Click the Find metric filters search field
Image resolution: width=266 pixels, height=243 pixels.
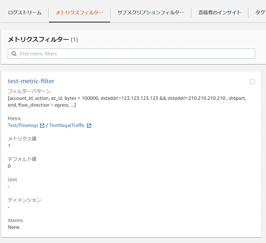pos(131,54)
